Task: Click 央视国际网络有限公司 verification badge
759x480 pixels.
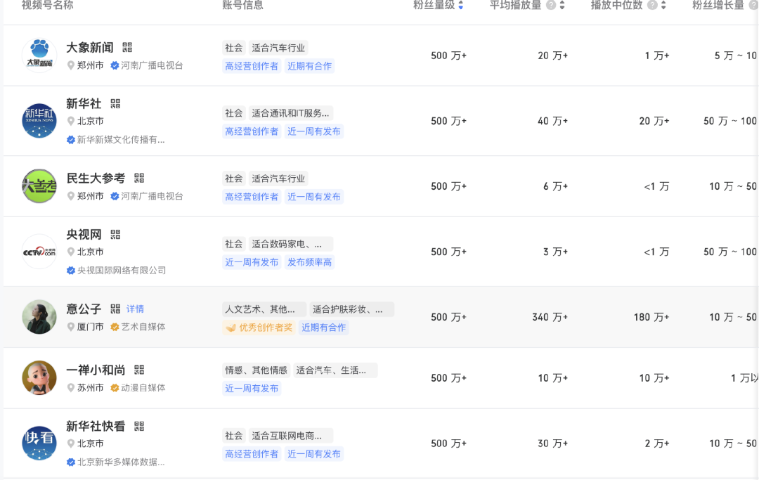Action: tap(71, 271)
